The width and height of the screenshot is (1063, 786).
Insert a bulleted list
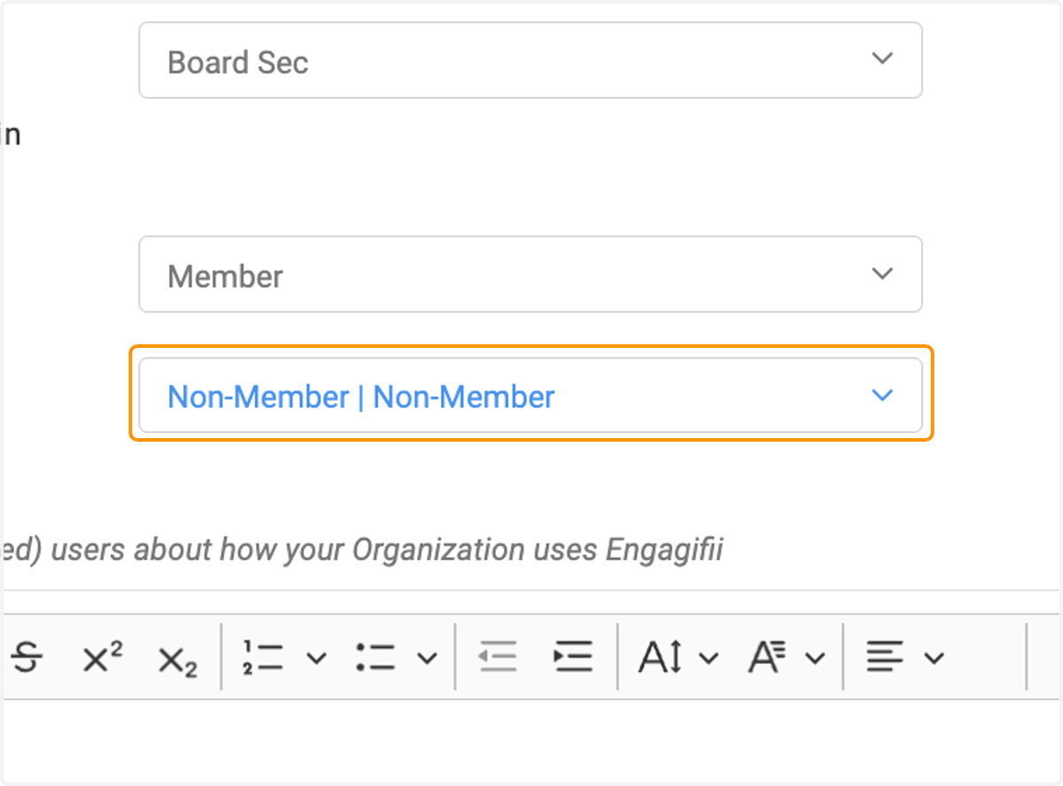376,658
